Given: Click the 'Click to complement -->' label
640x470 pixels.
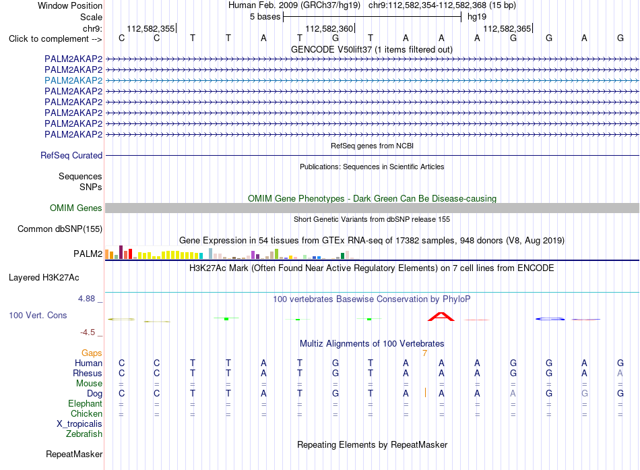Looking at the screenshot, I should (55, 39).
